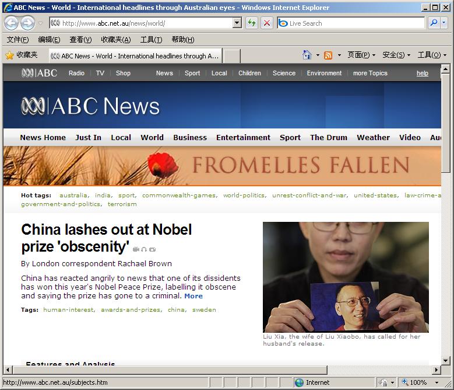Click the red Stop loading icon
This screenshot has width=454, height=390.
coord(267,23)
